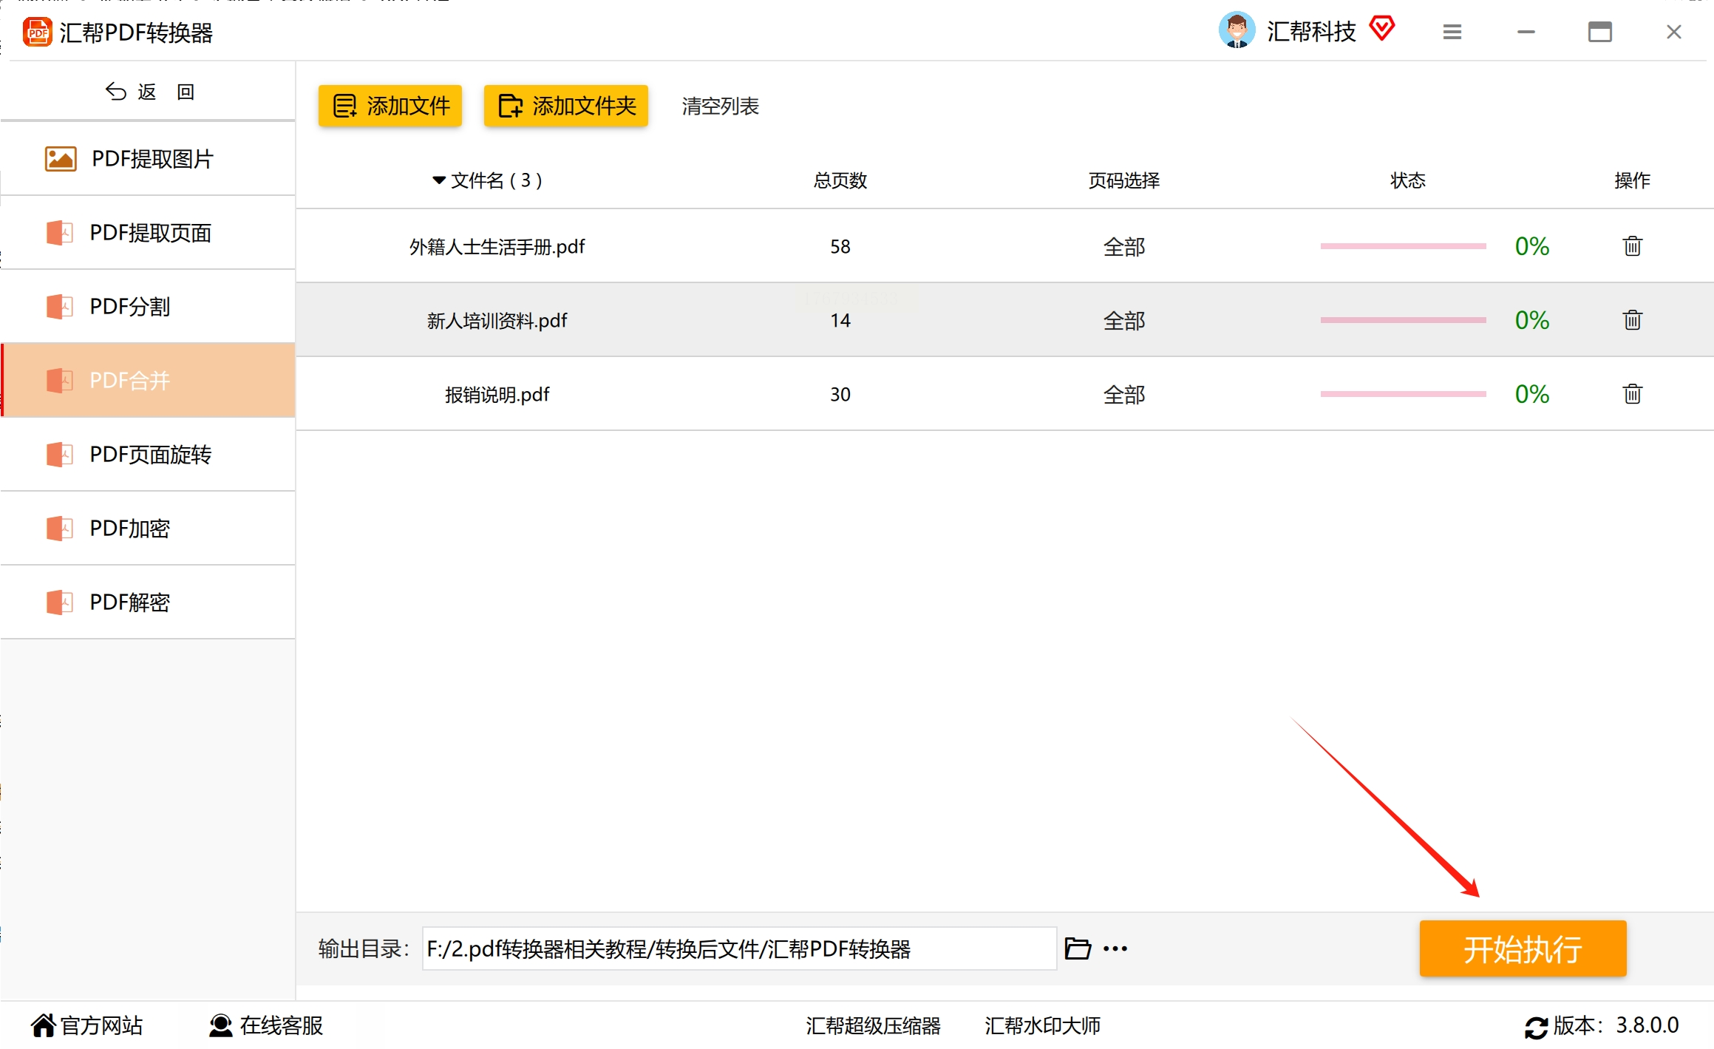This screenshot has height=1049, width=1714.
Task: Click the VIP diamond icon
Action: pyautogui.click(x=1381, y=30)
